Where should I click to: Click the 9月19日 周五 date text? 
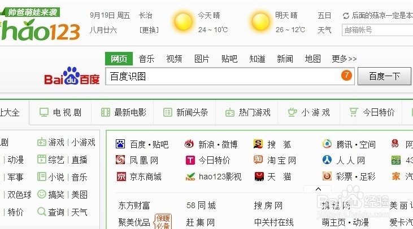pos(110,16)
